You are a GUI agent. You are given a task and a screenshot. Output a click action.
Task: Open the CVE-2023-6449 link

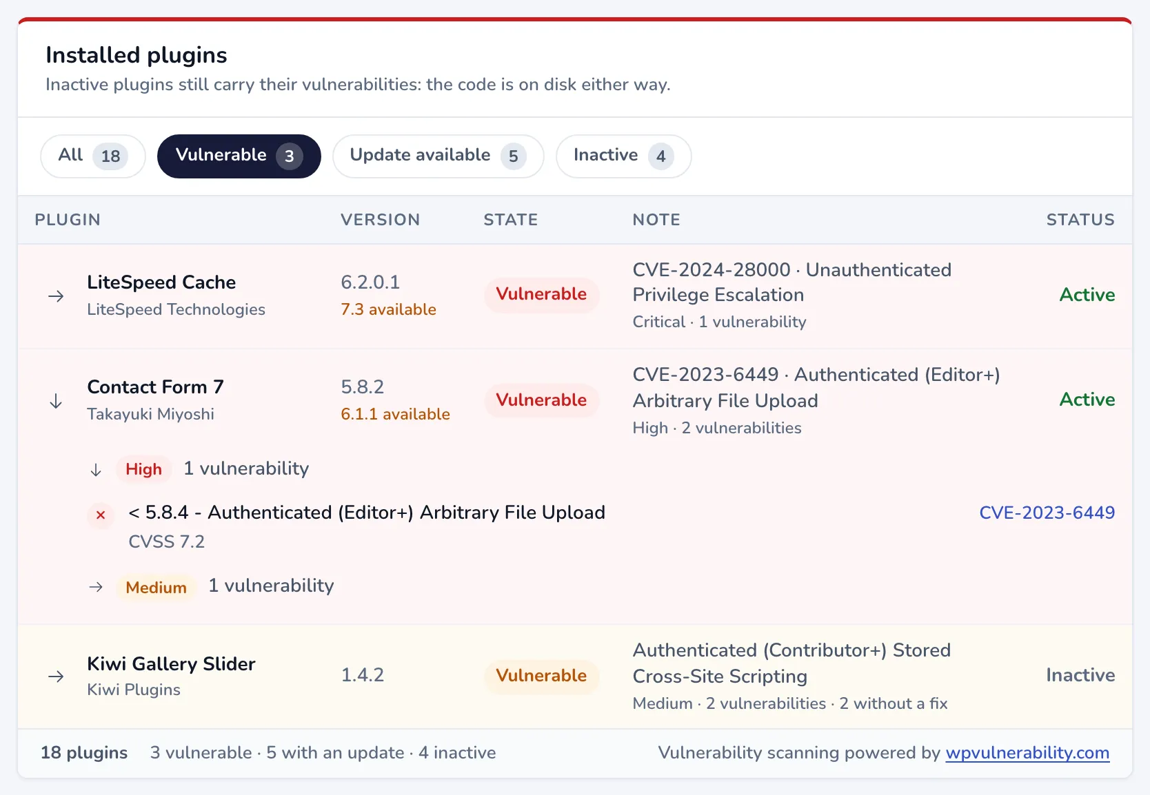coord(1047,513)
